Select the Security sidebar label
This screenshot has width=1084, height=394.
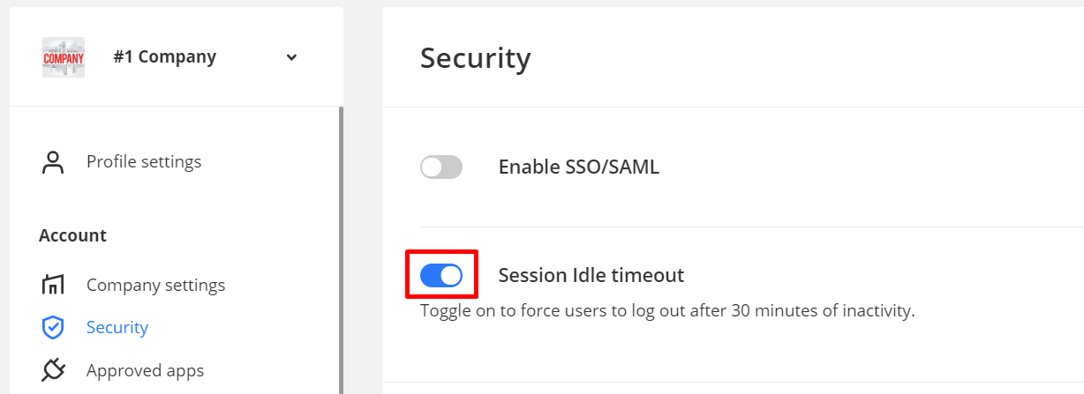pos(117,328)
